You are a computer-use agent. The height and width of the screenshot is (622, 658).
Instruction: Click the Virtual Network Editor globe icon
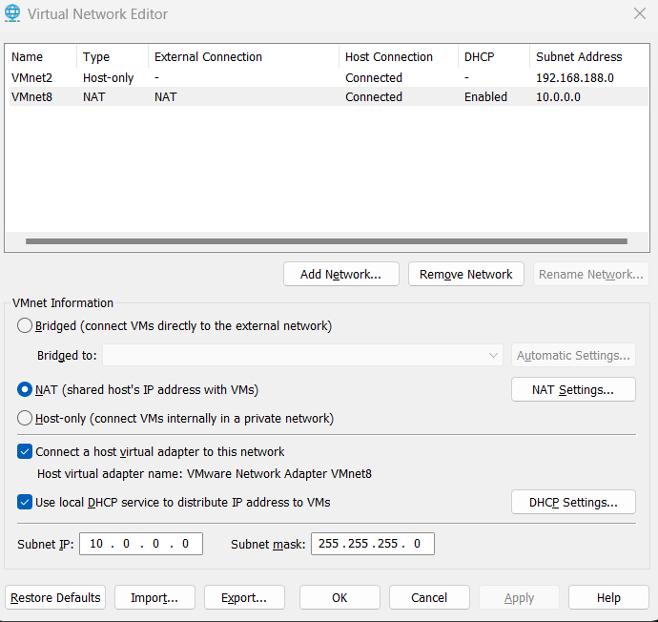click(13, 14)
